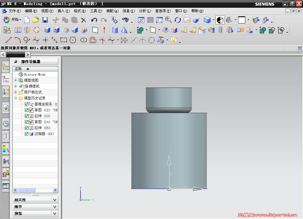Image resolution: width=303 pixels, height=219 pixels.
Task: Select the Cone primitive tool
Action: (124, 30)
